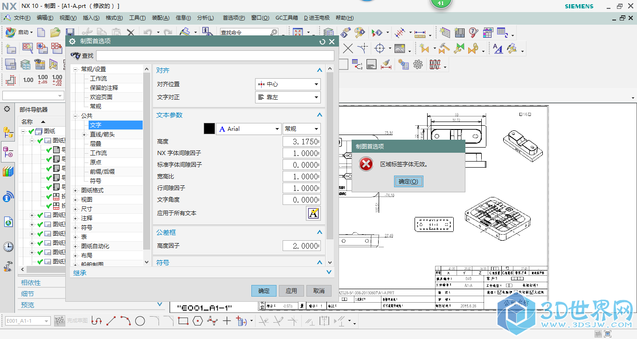This screenshot has width=637, height=339.
Task: Click the circle sketch tool in bottom toolbar
Action: click(x=140, y=321)
